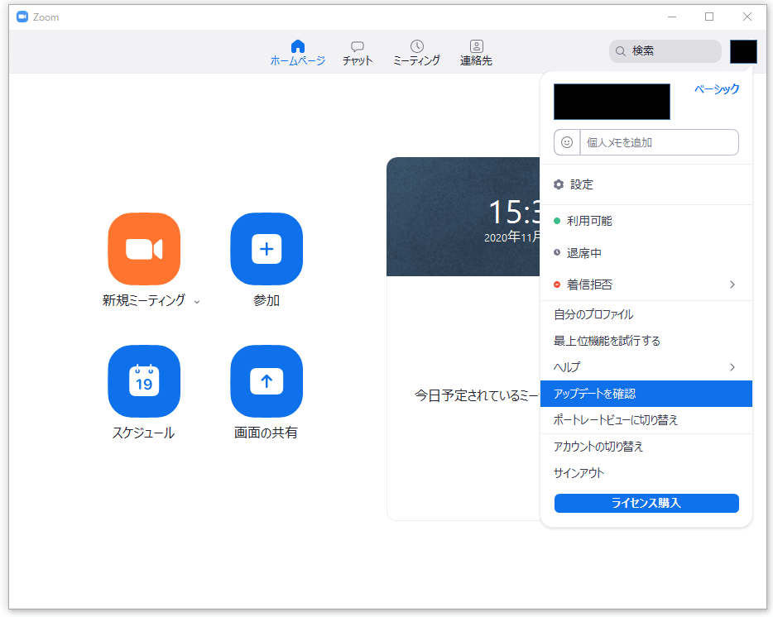The image size is (773, 617).
Task: Open the ミーティング meetings tab
Action: (x=416, y=53)
